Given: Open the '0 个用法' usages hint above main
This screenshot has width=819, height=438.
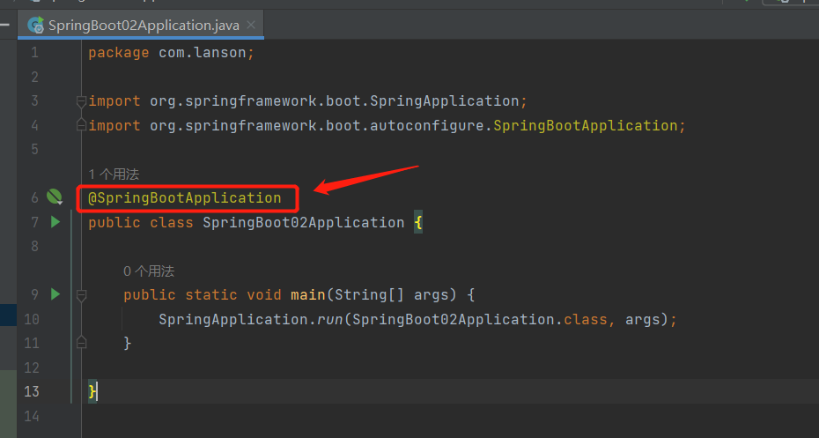Looking at the screenshot, I should (x=149, y=271).
